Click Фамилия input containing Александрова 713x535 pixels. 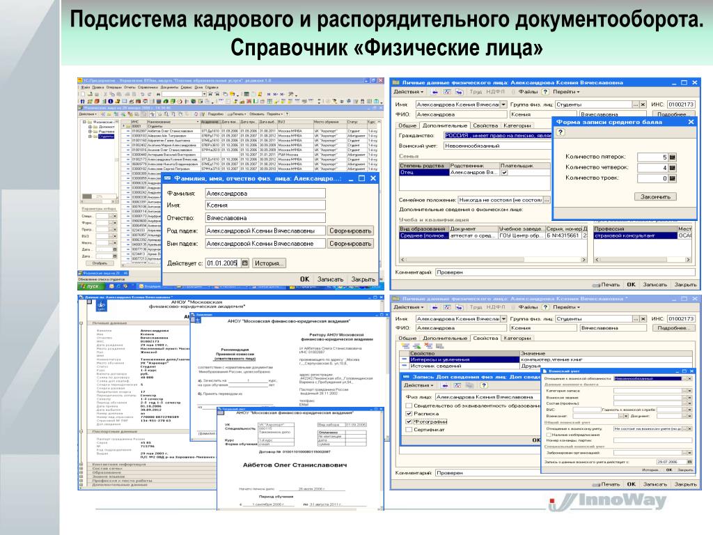click(x=265, y=194)
